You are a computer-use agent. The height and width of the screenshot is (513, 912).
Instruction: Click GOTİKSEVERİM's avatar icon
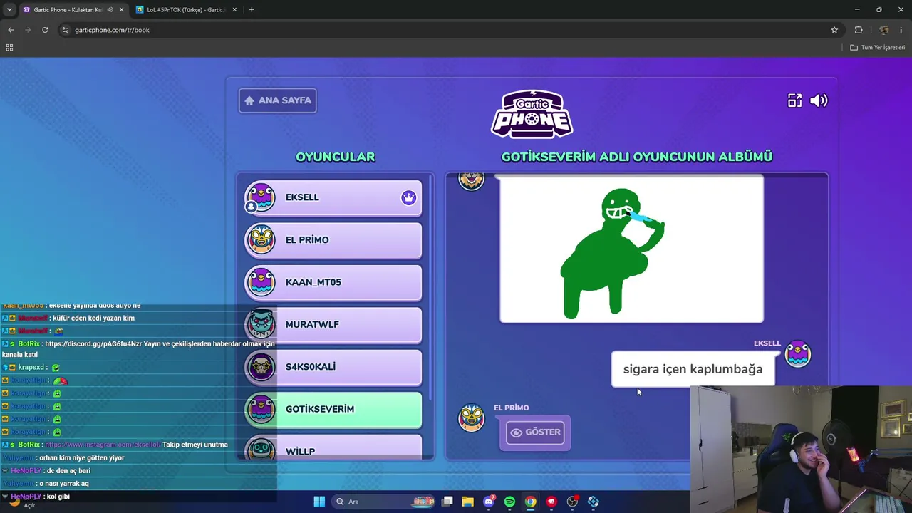click(261, 409)
